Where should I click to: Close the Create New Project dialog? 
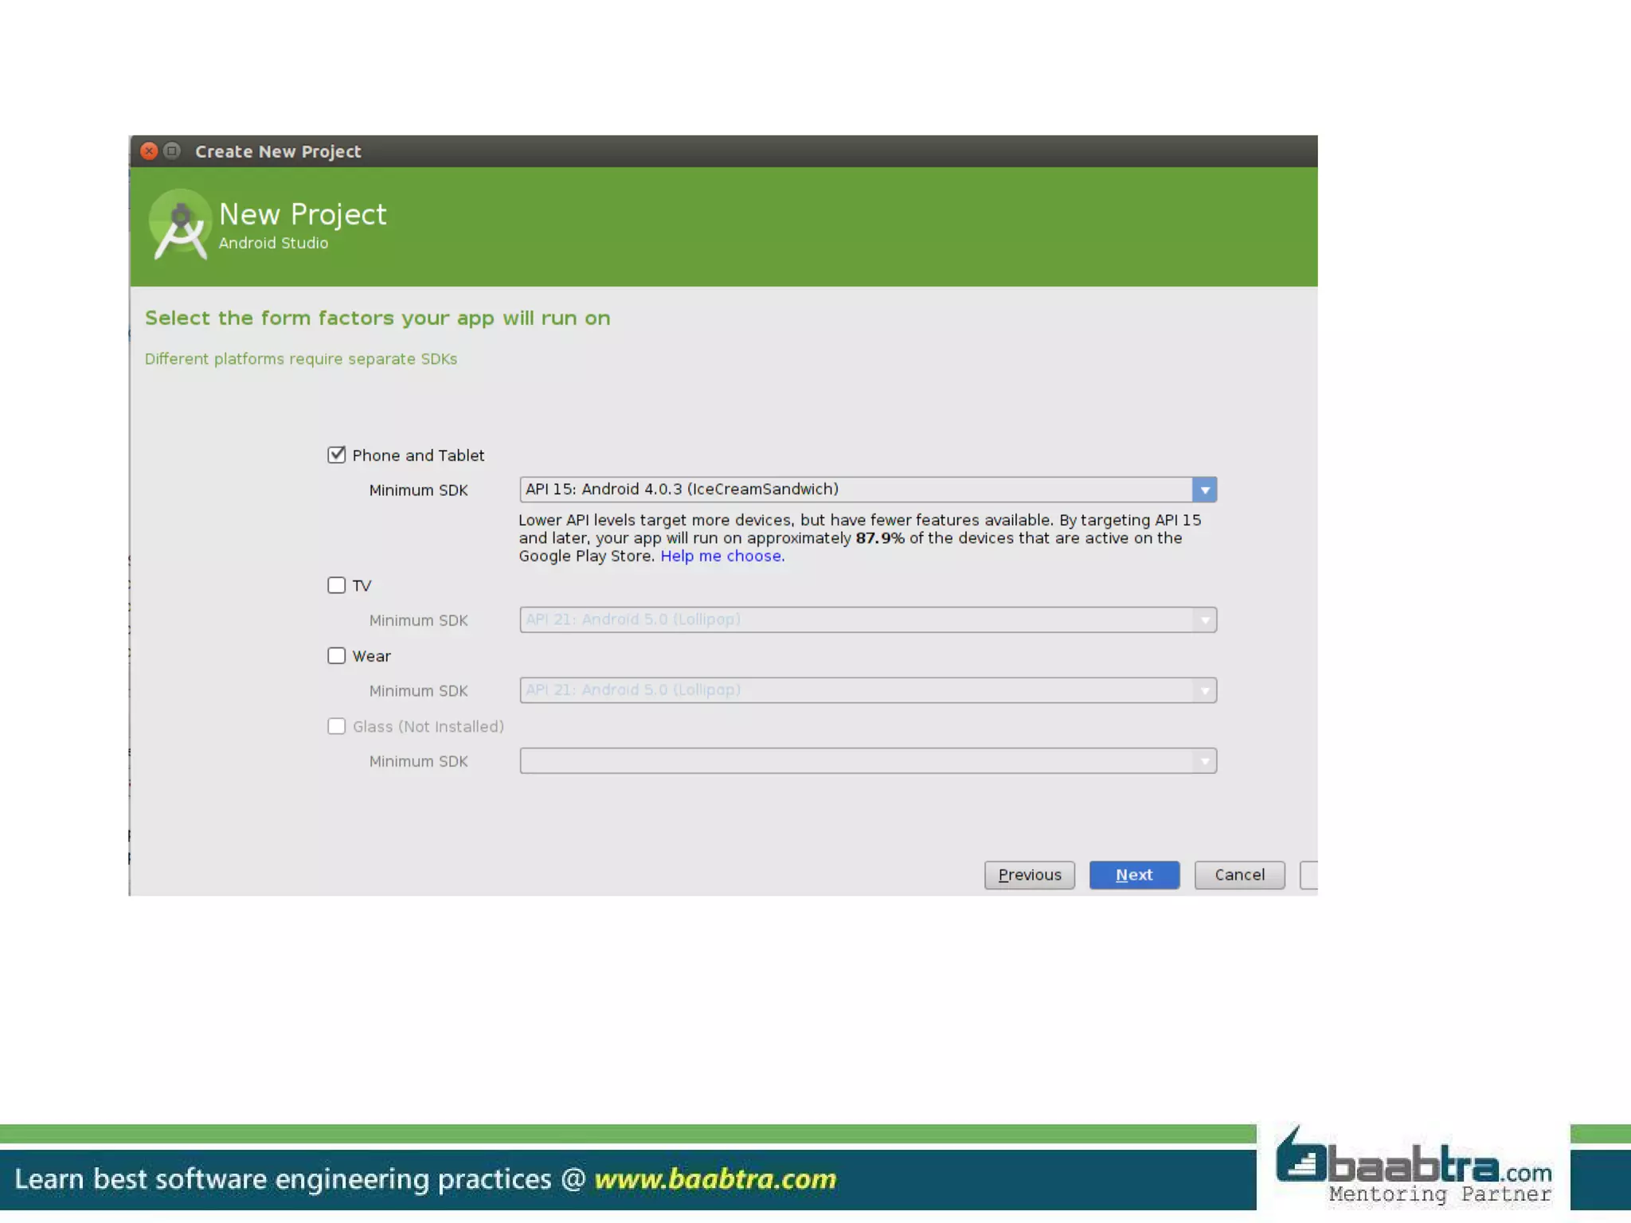[x=149, y=151]
